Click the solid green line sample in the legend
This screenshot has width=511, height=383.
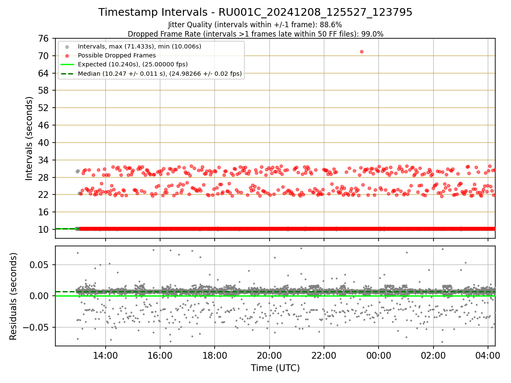(68, 65)
